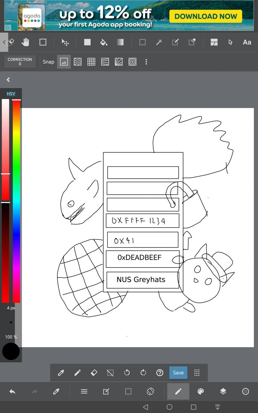
Task: Tap the Android home button
Action: [x=169, y=407]
